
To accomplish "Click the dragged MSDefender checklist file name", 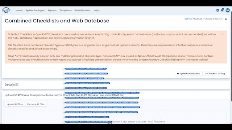I will click(87, 83).
